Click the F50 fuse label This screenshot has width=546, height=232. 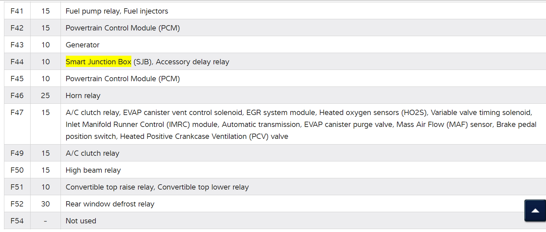[x=17, y=170]
